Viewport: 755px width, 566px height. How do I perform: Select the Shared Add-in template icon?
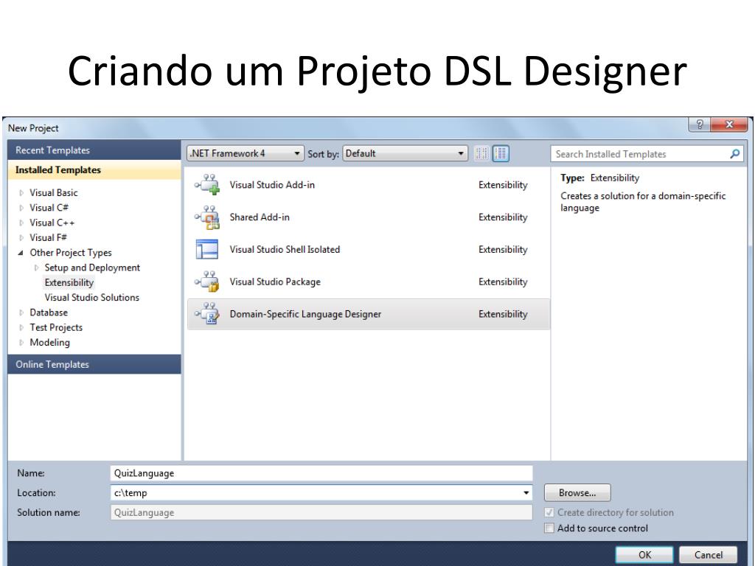[x=207, y=217]
